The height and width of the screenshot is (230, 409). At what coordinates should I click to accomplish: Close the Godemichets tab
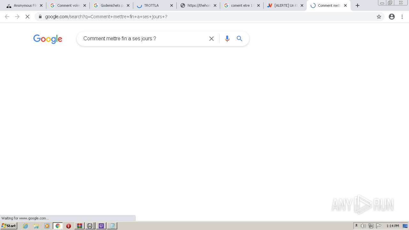pyautogui.click(x=128, y=5)
